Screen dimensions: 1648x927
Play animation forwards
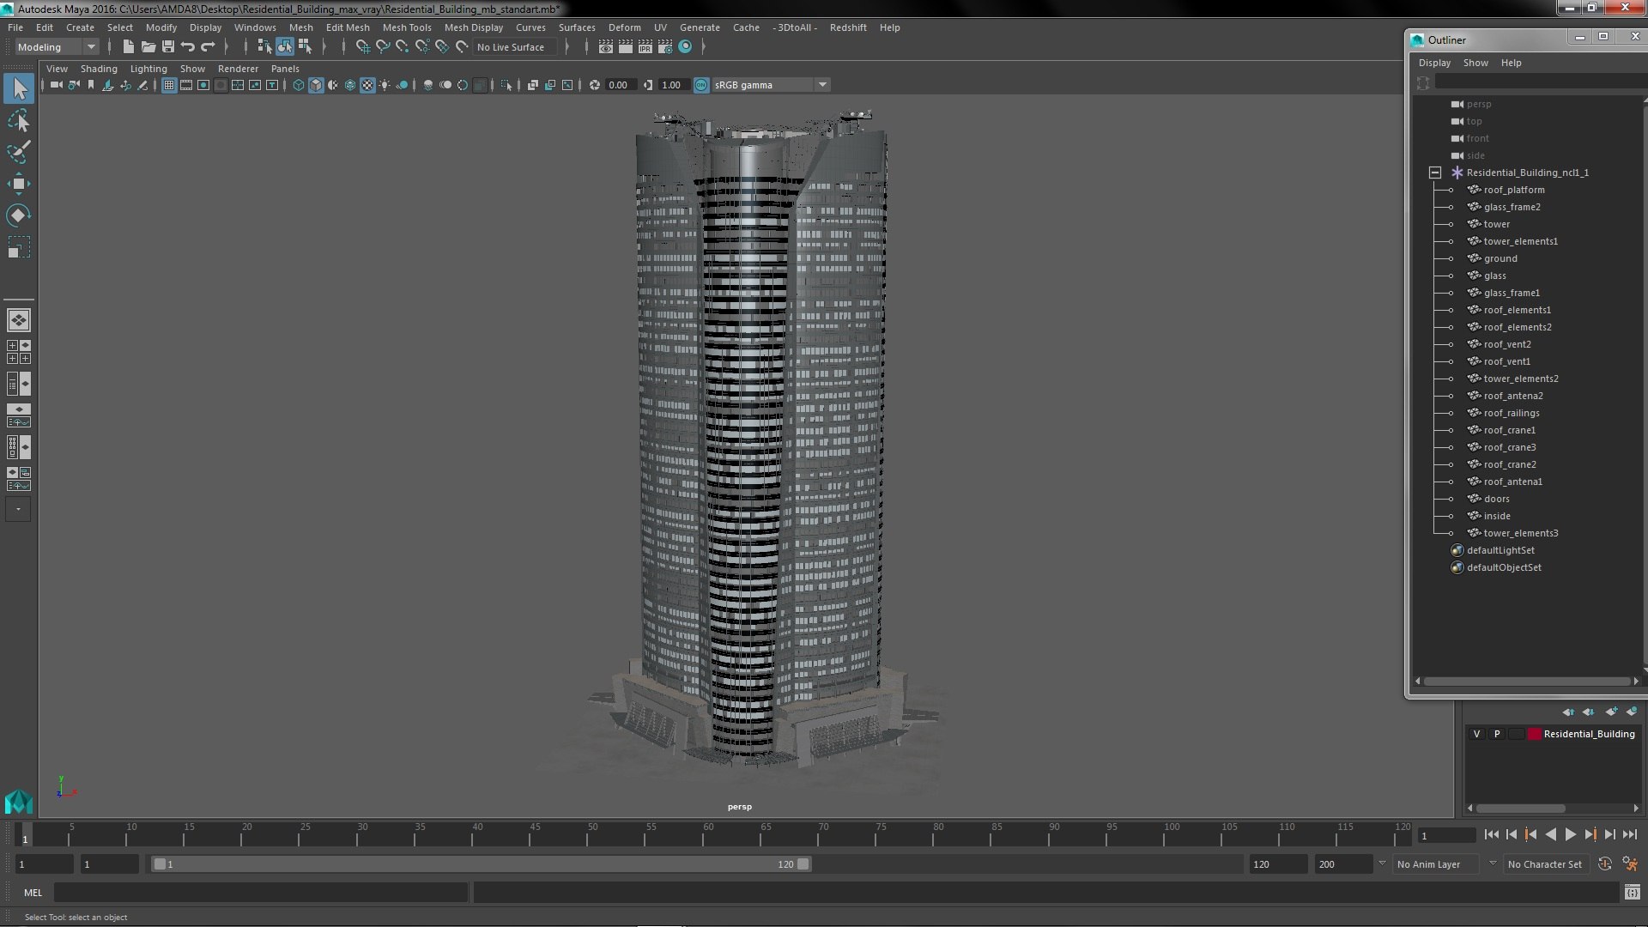click(x=1570, y=834)
